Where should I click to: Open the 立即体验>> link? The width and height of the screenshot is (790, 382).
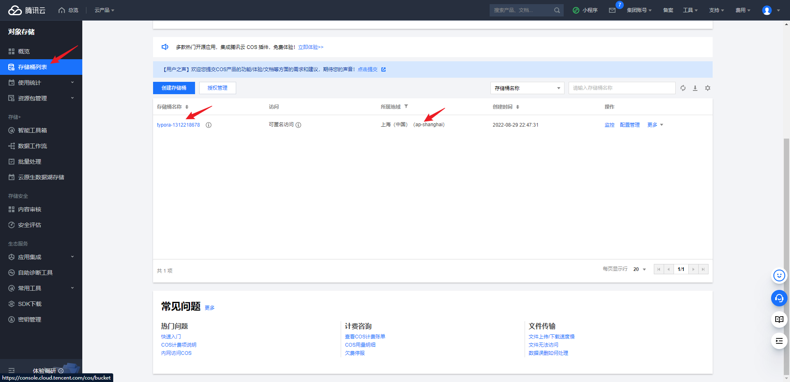tap(311, 47)
